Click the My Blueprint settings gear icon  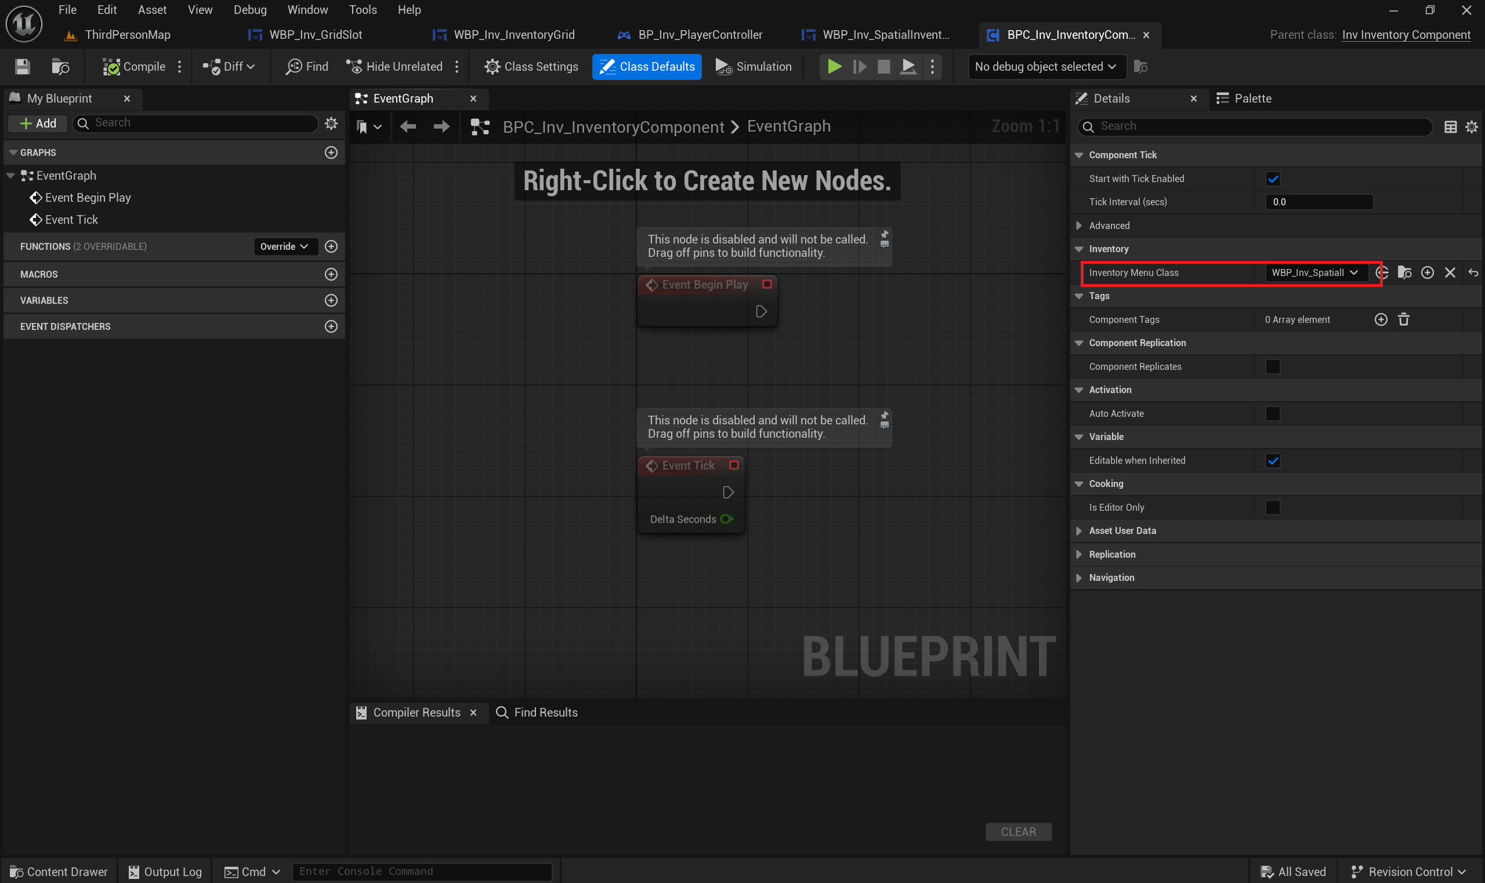[331, 123]
